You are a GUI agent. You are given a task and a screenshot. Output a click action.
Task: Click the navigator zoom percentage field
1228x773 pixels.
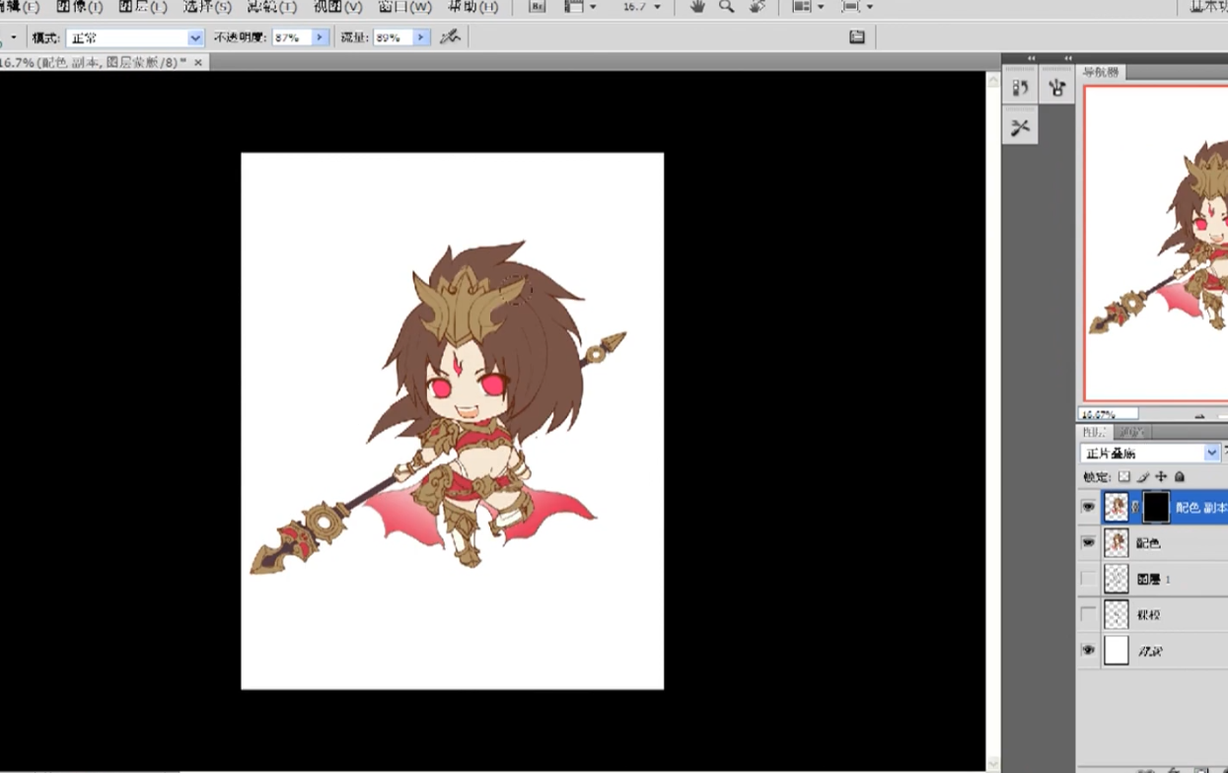point(1109,414)
